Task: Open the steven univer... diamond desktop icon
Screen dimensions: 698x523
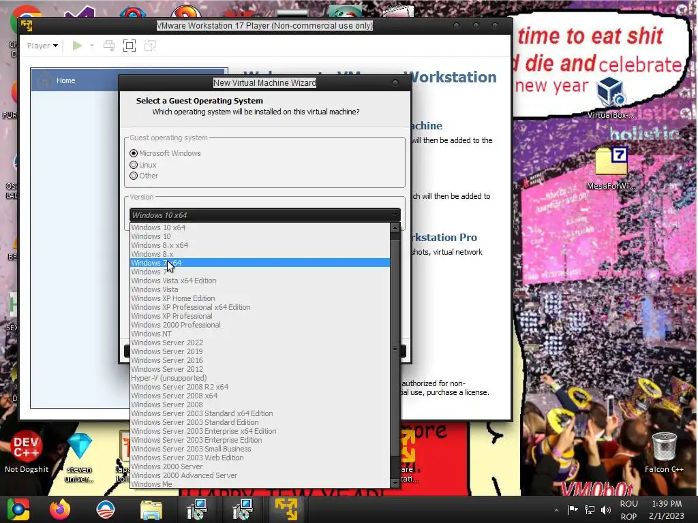Action: (80, 457)
